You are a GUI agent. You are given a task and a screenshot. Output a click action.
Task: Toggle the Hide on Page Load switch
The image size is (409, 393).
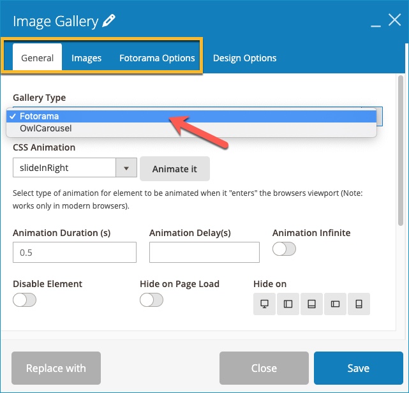pos(152,300)
